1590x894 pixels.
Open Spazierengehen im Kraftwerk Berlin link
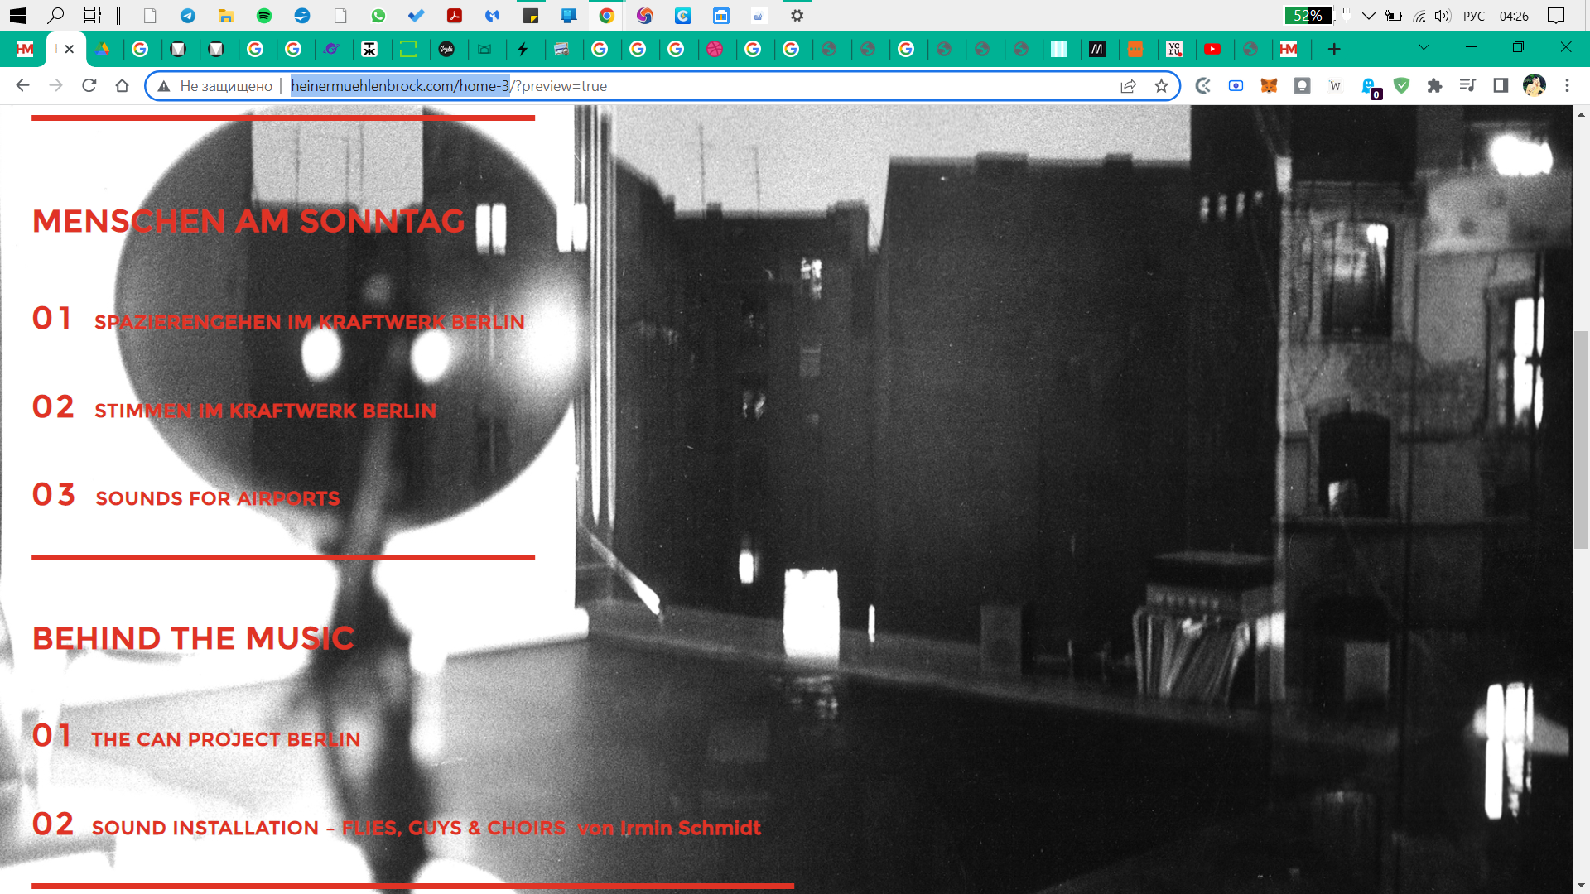[309, 323]
